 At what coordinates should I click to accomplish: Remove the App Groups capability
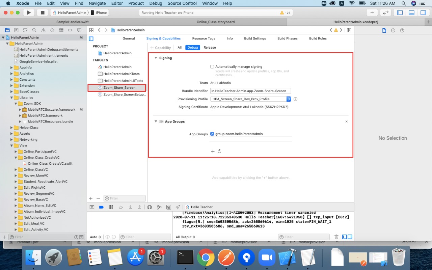[x=346, y=122]
